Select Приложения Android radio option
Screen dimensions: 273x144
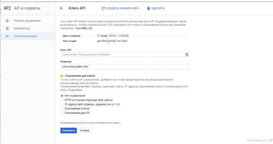click(62, 109)
